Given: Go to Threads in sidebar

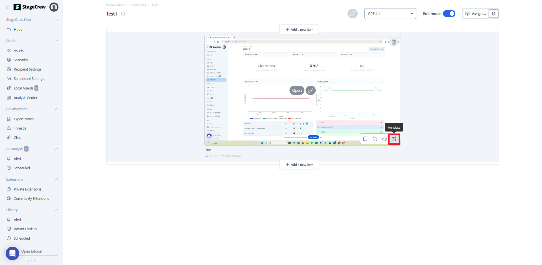Looking at the screenshot, I should (20, 128).
